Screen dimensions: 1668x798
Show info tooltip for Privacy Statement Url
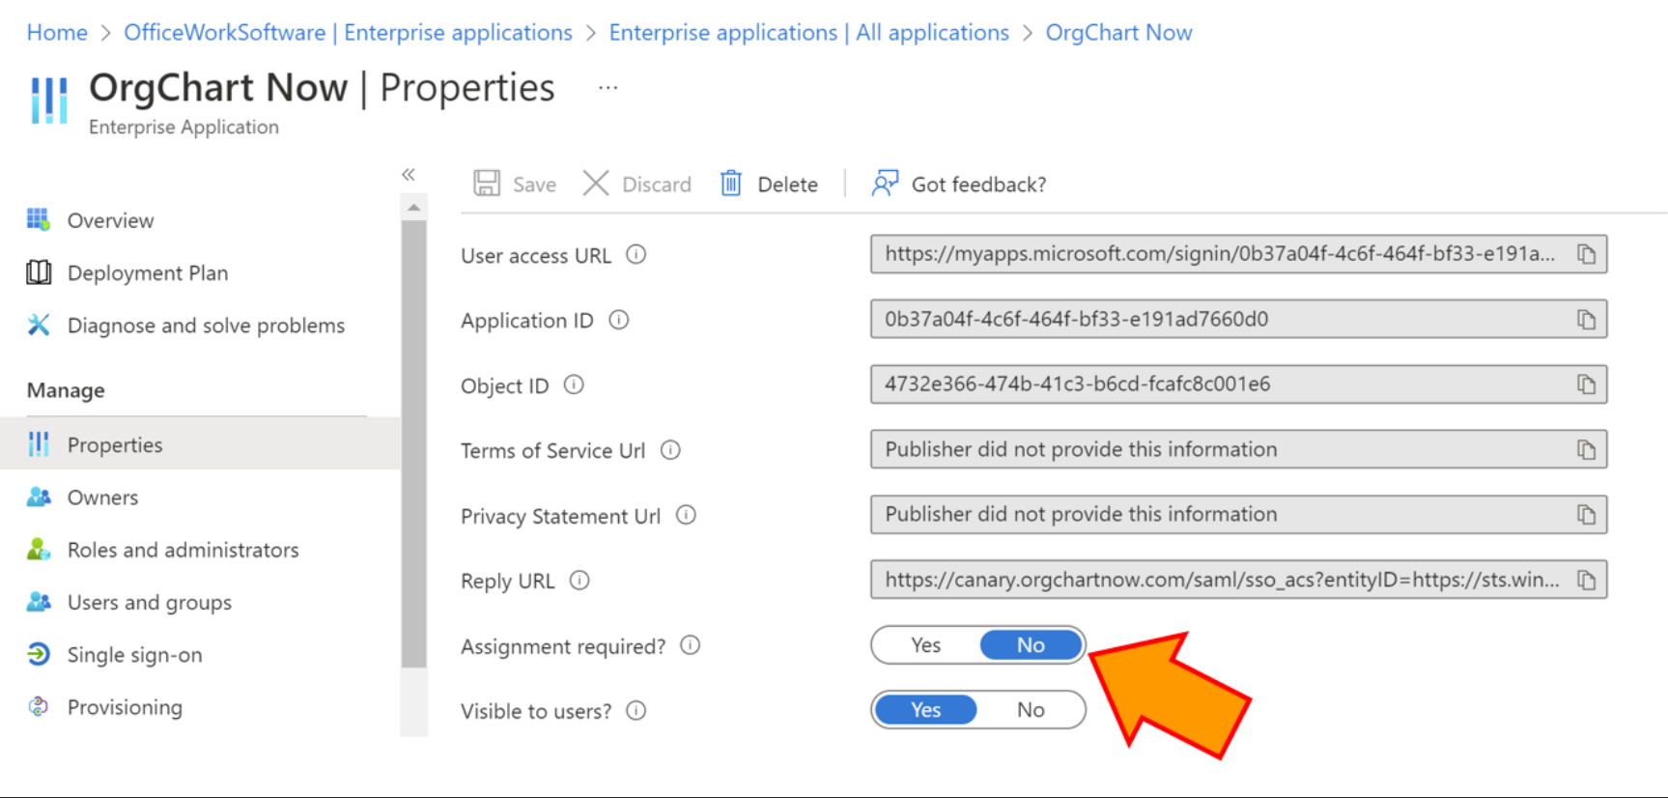[686, 515]
